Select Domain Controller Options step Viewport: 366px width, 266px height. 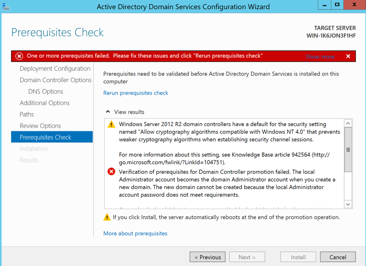click(55, 80)
